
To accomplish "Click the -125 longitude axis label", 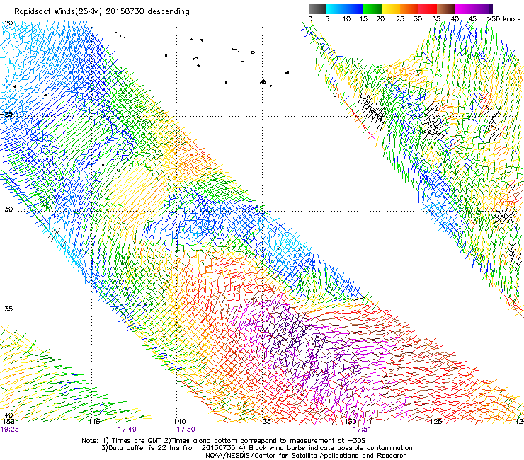I will pos(433,421).
